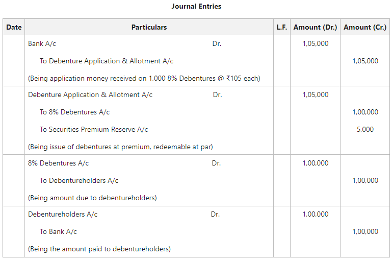Click the Amount (Cr.) column header
This screenshot has width=392, height=260.
point(365,27)
